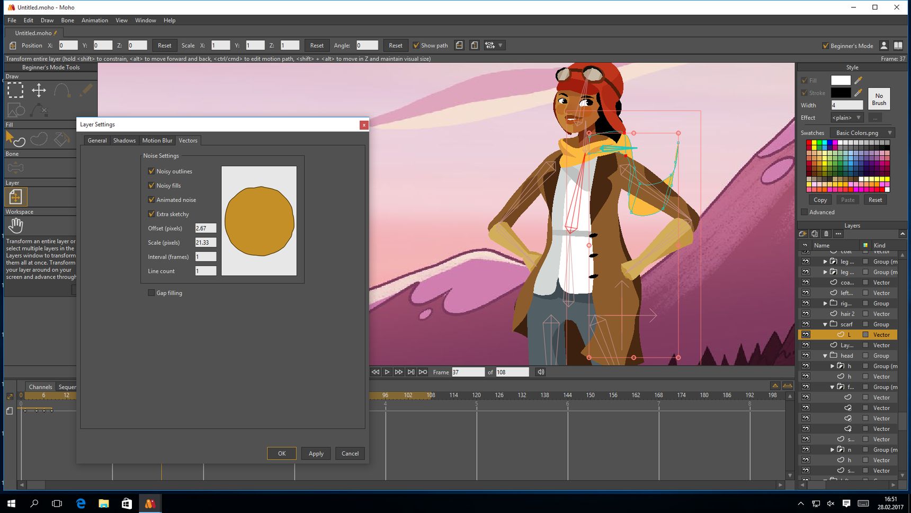The image size is (911, 513).
Task: Disable Beginner's Mode checkbox
Action: pyautogui.click(x=825, y=46)
